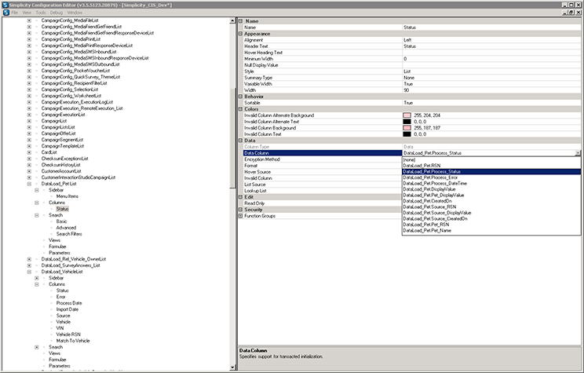Choose DataLoad_Pet.RSN from the list
Image resolution: width=584 pixels, height=373 pixels.
(491, 166)
